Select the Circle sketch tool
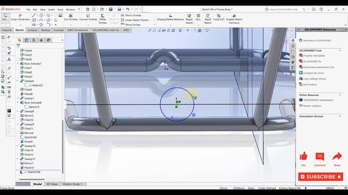 click(x=41, y=16)
